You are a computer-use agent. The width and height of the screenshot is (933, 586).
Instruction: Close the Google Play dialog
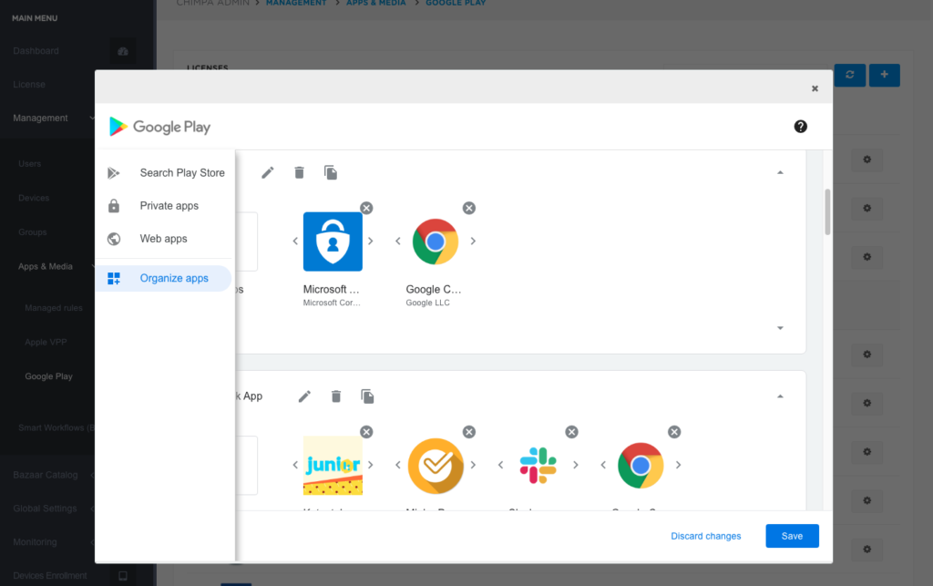click(815, 88)
